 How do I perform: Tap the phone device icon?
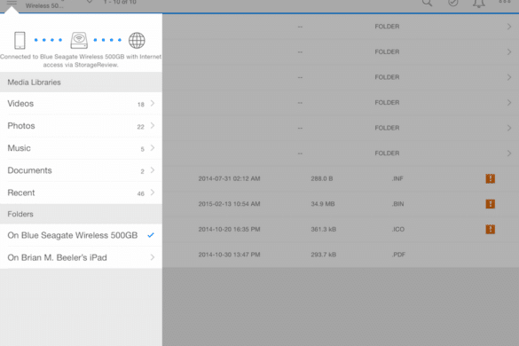(20, 41)
